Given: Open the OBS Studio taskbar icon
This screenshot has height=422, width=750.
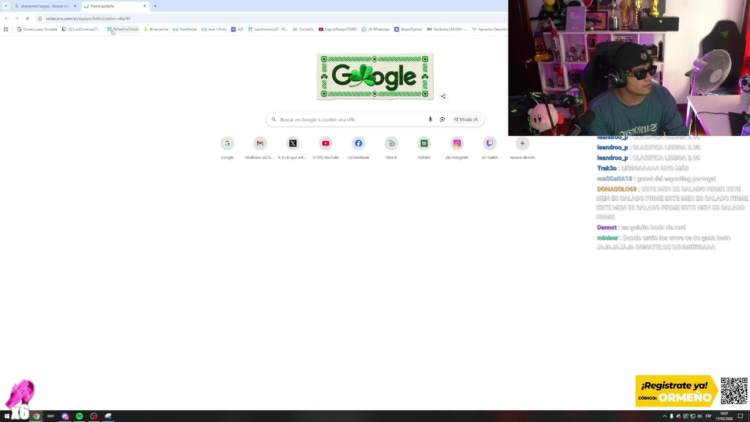Looking at the screenshot, I should pyautogui.click(x=94, y=416).
